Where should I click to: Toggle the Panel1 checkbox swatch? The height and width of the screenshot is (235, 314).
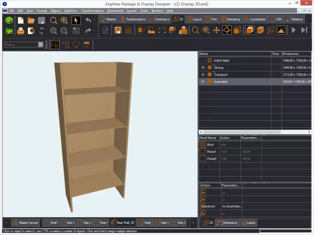tap(203, 152)
